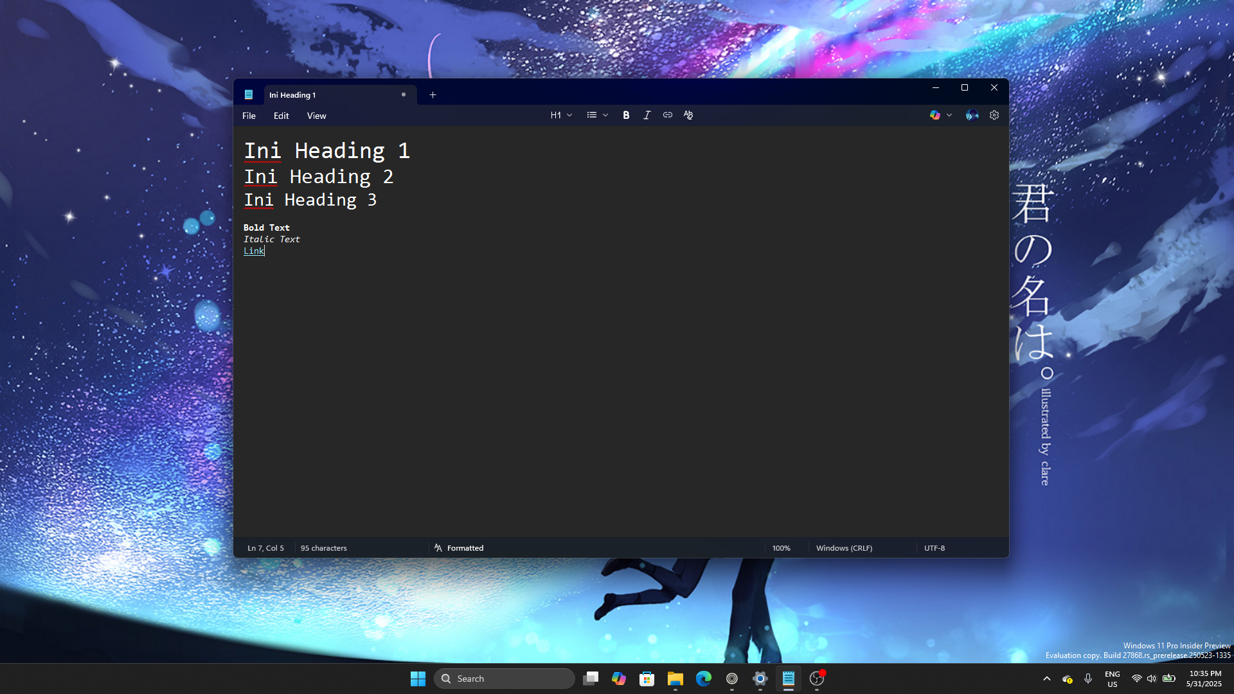
Task: Click the Ini Heading 1 line
Action: 326,150
